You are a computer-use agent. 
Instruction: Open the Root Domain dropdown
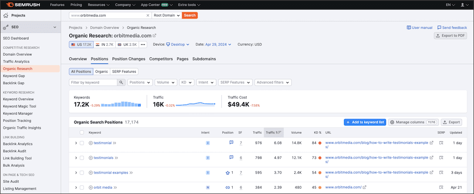coord(166,16)
